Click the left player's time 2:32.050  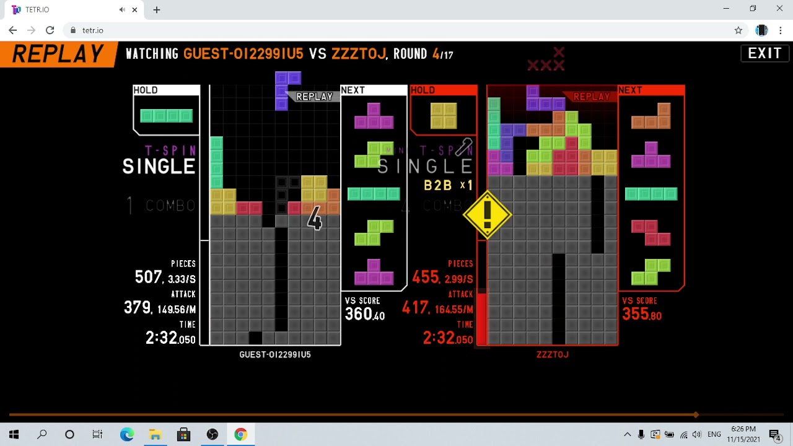tap(170, 338)
